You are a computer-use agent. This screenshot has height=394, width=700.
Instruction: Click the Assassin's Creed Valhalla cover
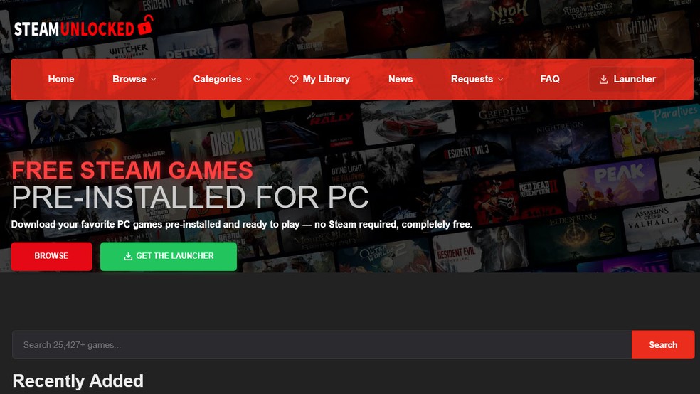click(661, 225)
